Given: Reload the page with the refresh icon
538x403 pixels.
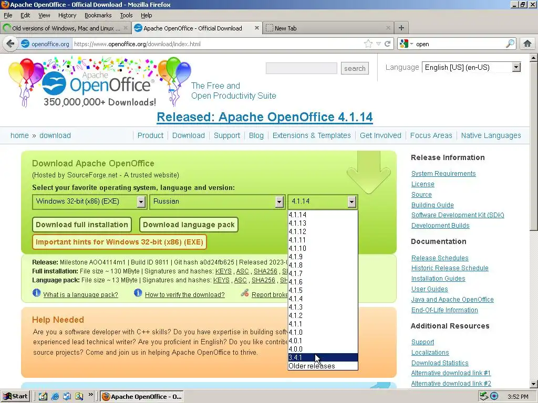Looking at the screenshot, I should [x=388, y=44].
